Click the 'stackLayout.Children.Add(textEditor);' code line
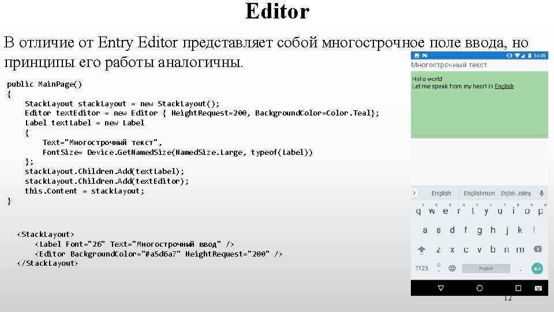The image size is (554, 312). pyautogui.click(x=107, y=181)
